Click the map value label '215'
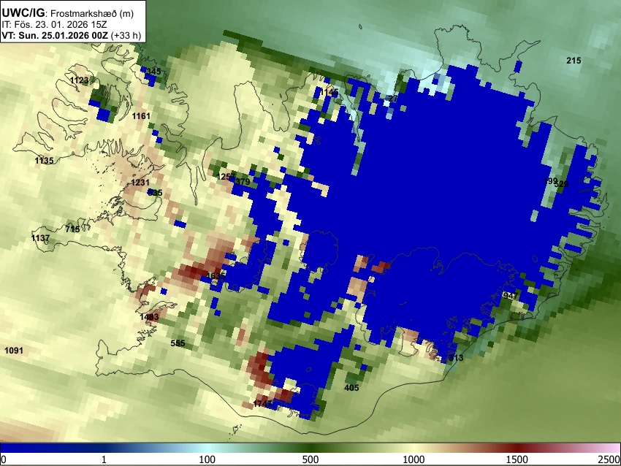 [574, 61]
